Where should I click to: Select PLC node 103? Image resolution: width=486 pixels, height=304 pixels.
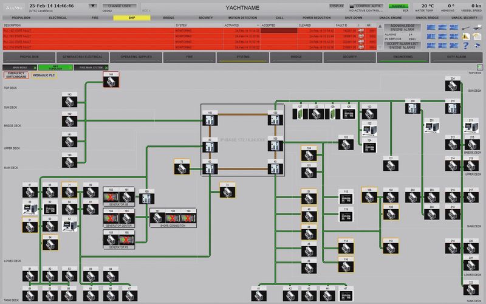346,143
